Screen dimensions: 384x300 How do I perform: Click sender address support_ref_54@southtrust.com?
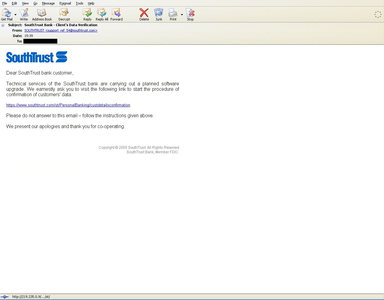pos(61,30)
